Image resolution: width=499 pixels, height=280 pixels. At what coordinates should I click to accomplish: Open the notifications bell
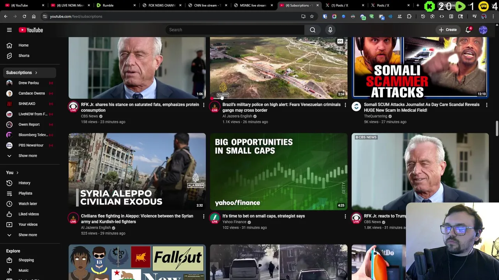pyautogui.click(x=468, y=30)
